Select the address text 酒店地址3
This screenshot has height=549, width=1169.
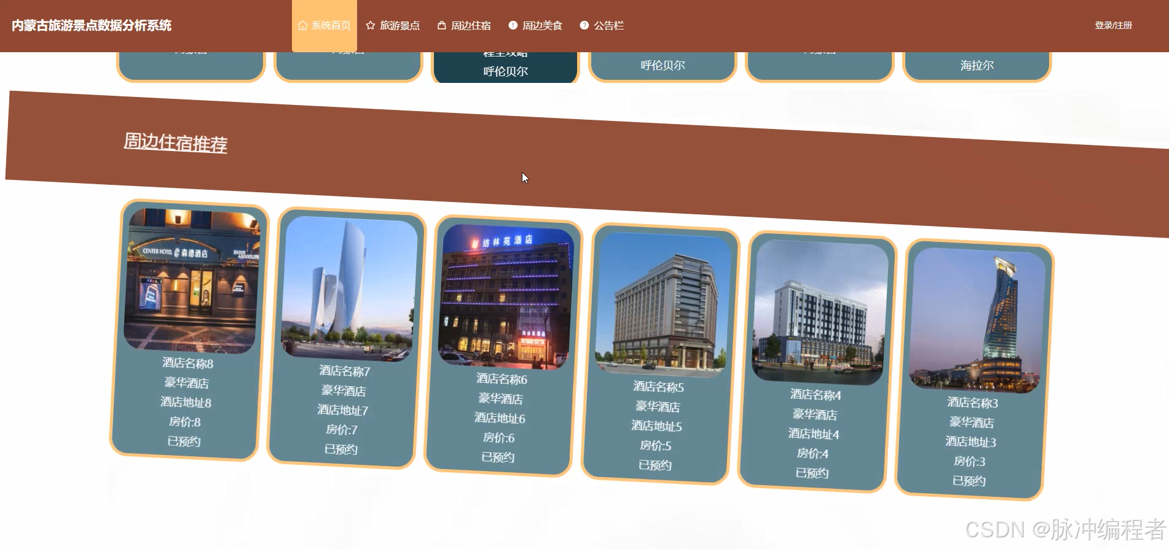pyautogui.click(x=970, y=442)
